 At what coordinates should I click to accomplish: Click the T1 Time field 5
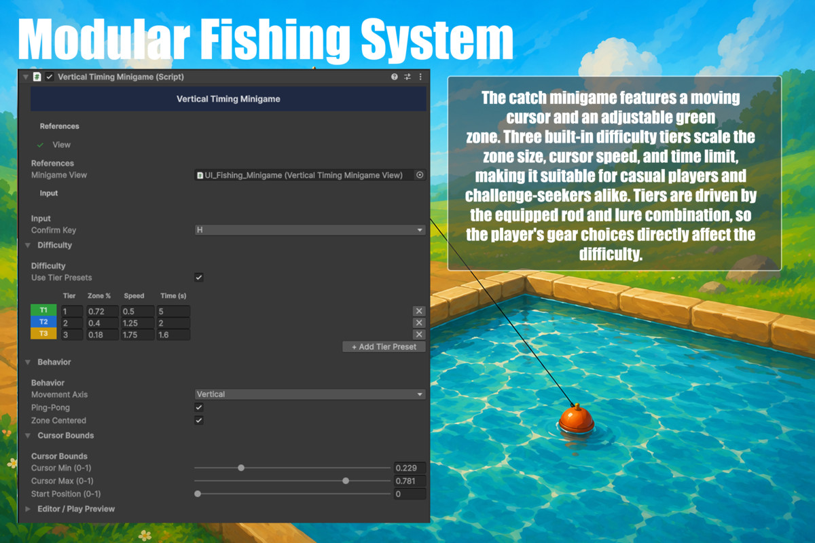point(174,311)
